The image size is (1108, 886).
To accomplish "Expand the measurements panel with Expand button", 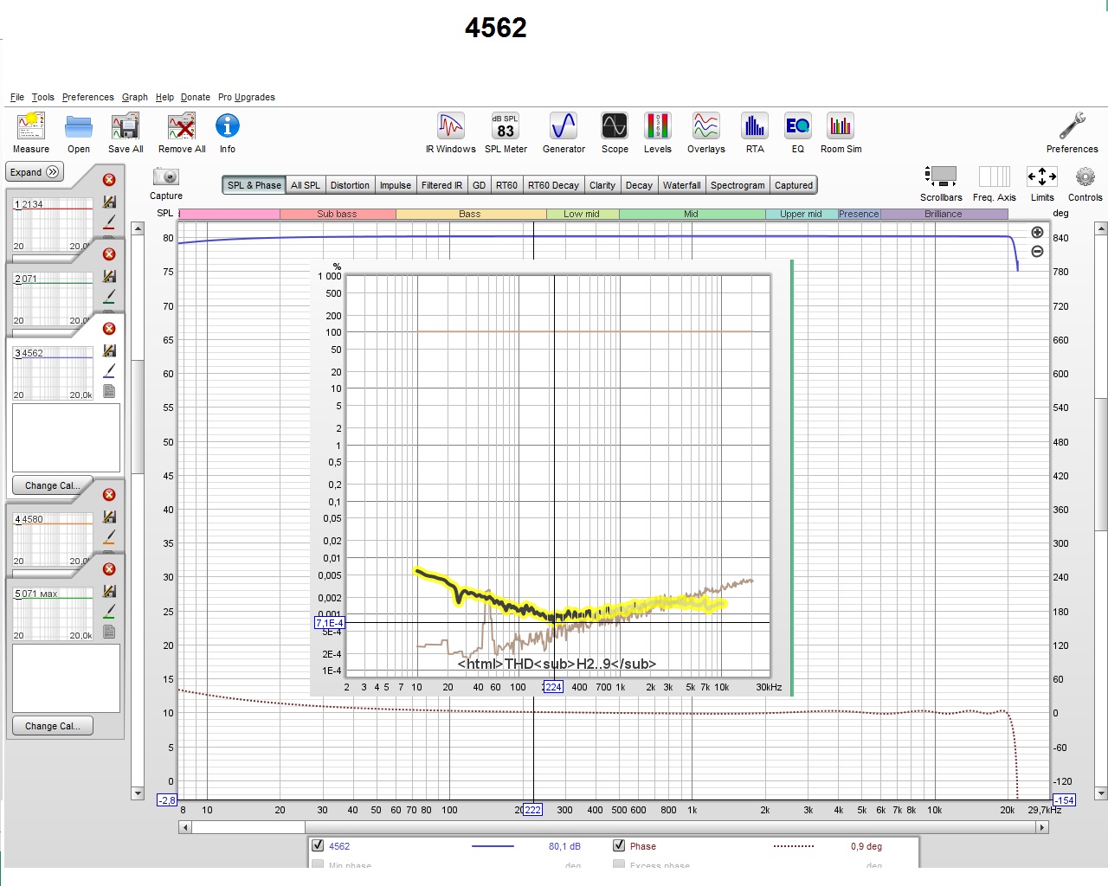I will (x=35, y=172).
